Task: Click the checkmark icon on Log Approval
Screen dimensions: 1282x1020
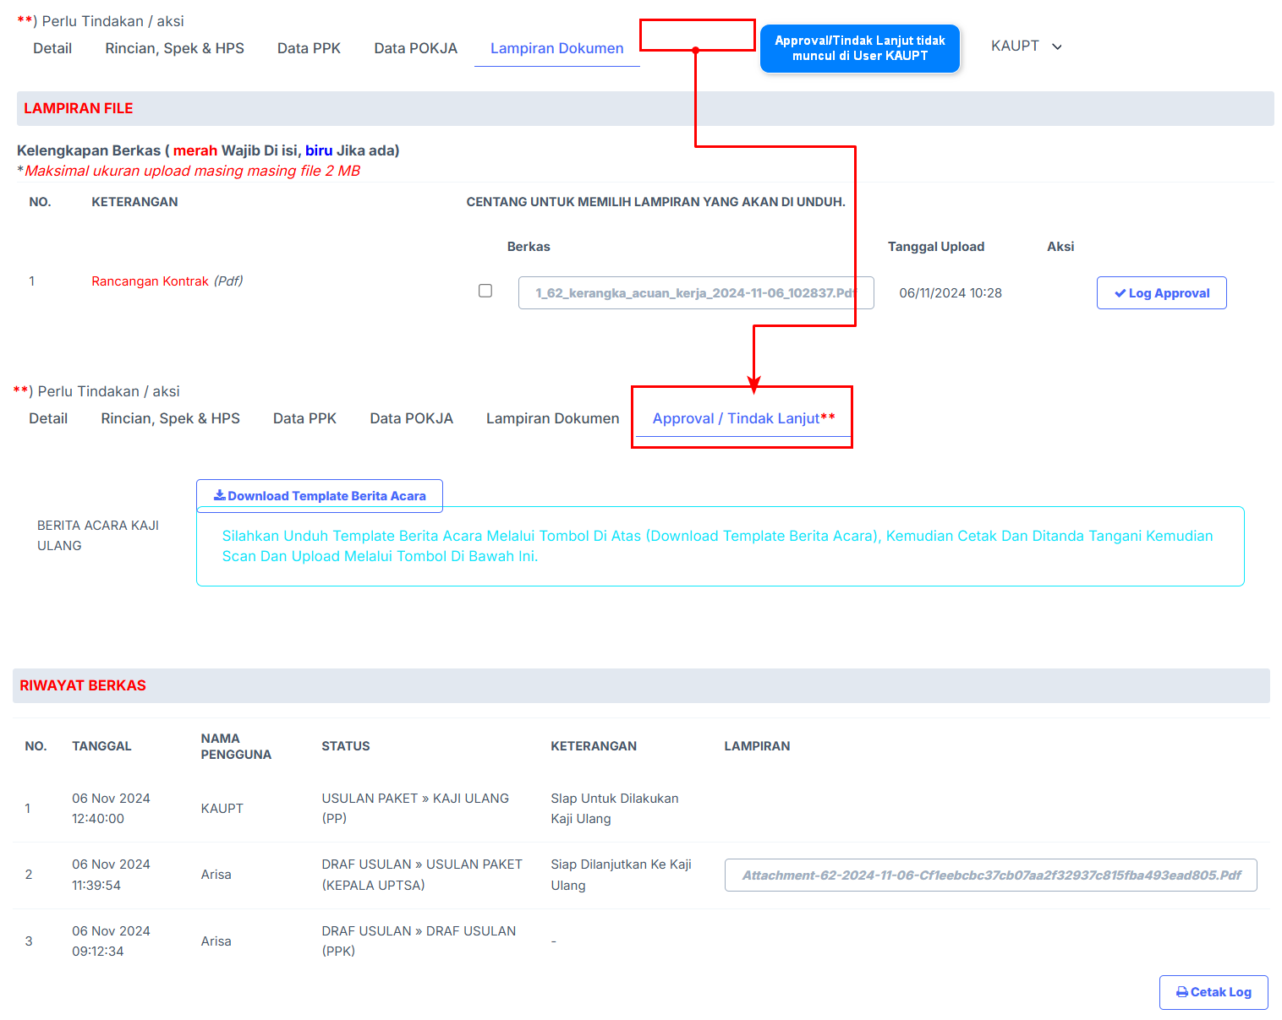Action: (x=1120, y=293)
